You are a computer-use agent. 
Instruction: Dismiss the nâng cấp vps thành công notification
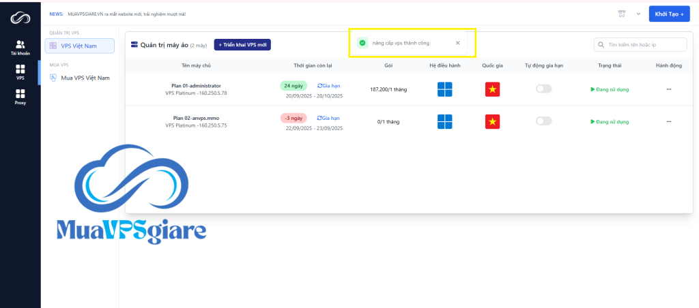pyautogui.click(x=457, y=43)
